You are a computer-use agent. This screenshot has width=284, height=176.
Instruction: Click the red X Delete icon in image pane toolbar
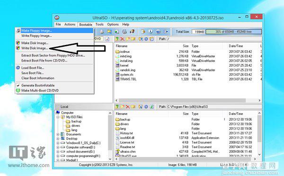click(123, 39)
